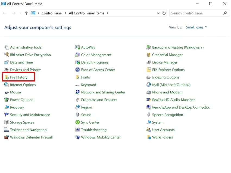Open BitLocker Drive Encryption
This screenshot has width=231, height=173.
point(30,55)
